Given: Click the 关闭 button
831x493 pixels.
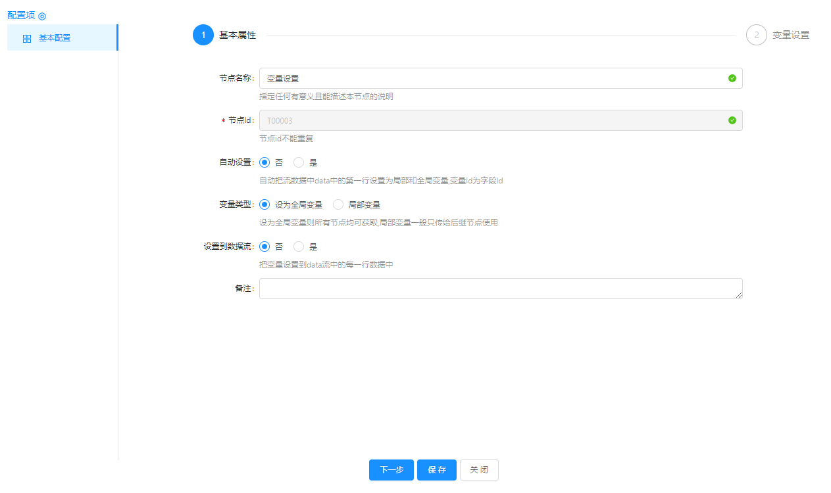Looking at the screenshot, I should click(x=479, y=470).
